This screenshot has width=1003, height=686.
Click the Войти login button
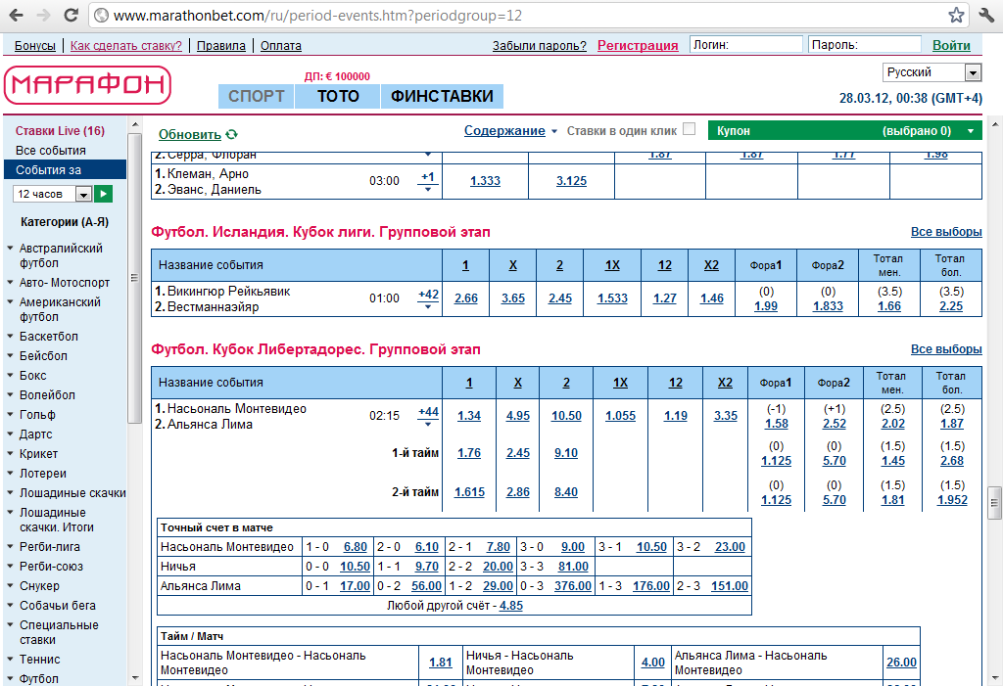(x=951, y=45)
